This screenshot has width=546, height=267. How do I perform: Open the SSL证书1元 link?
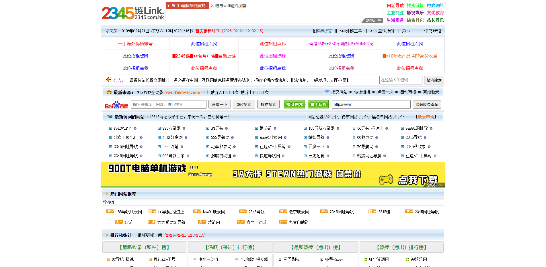pyautogui.click(x=428, y=31)
